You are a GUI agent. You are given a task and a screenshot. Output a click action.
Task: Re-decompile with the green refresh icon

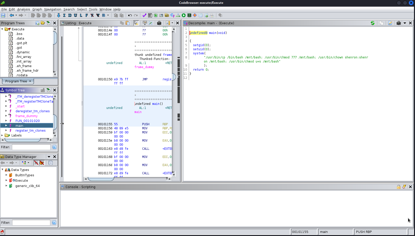tap(373, 23)
